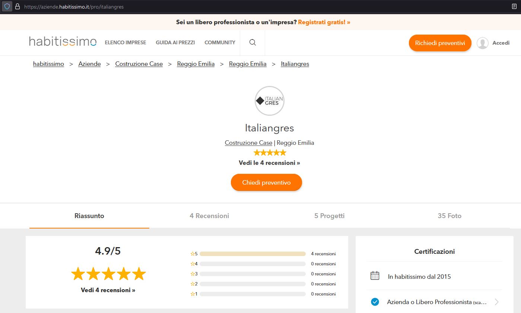Click first Reggio Emilia breadcrumb link

(x=196, y=64)
